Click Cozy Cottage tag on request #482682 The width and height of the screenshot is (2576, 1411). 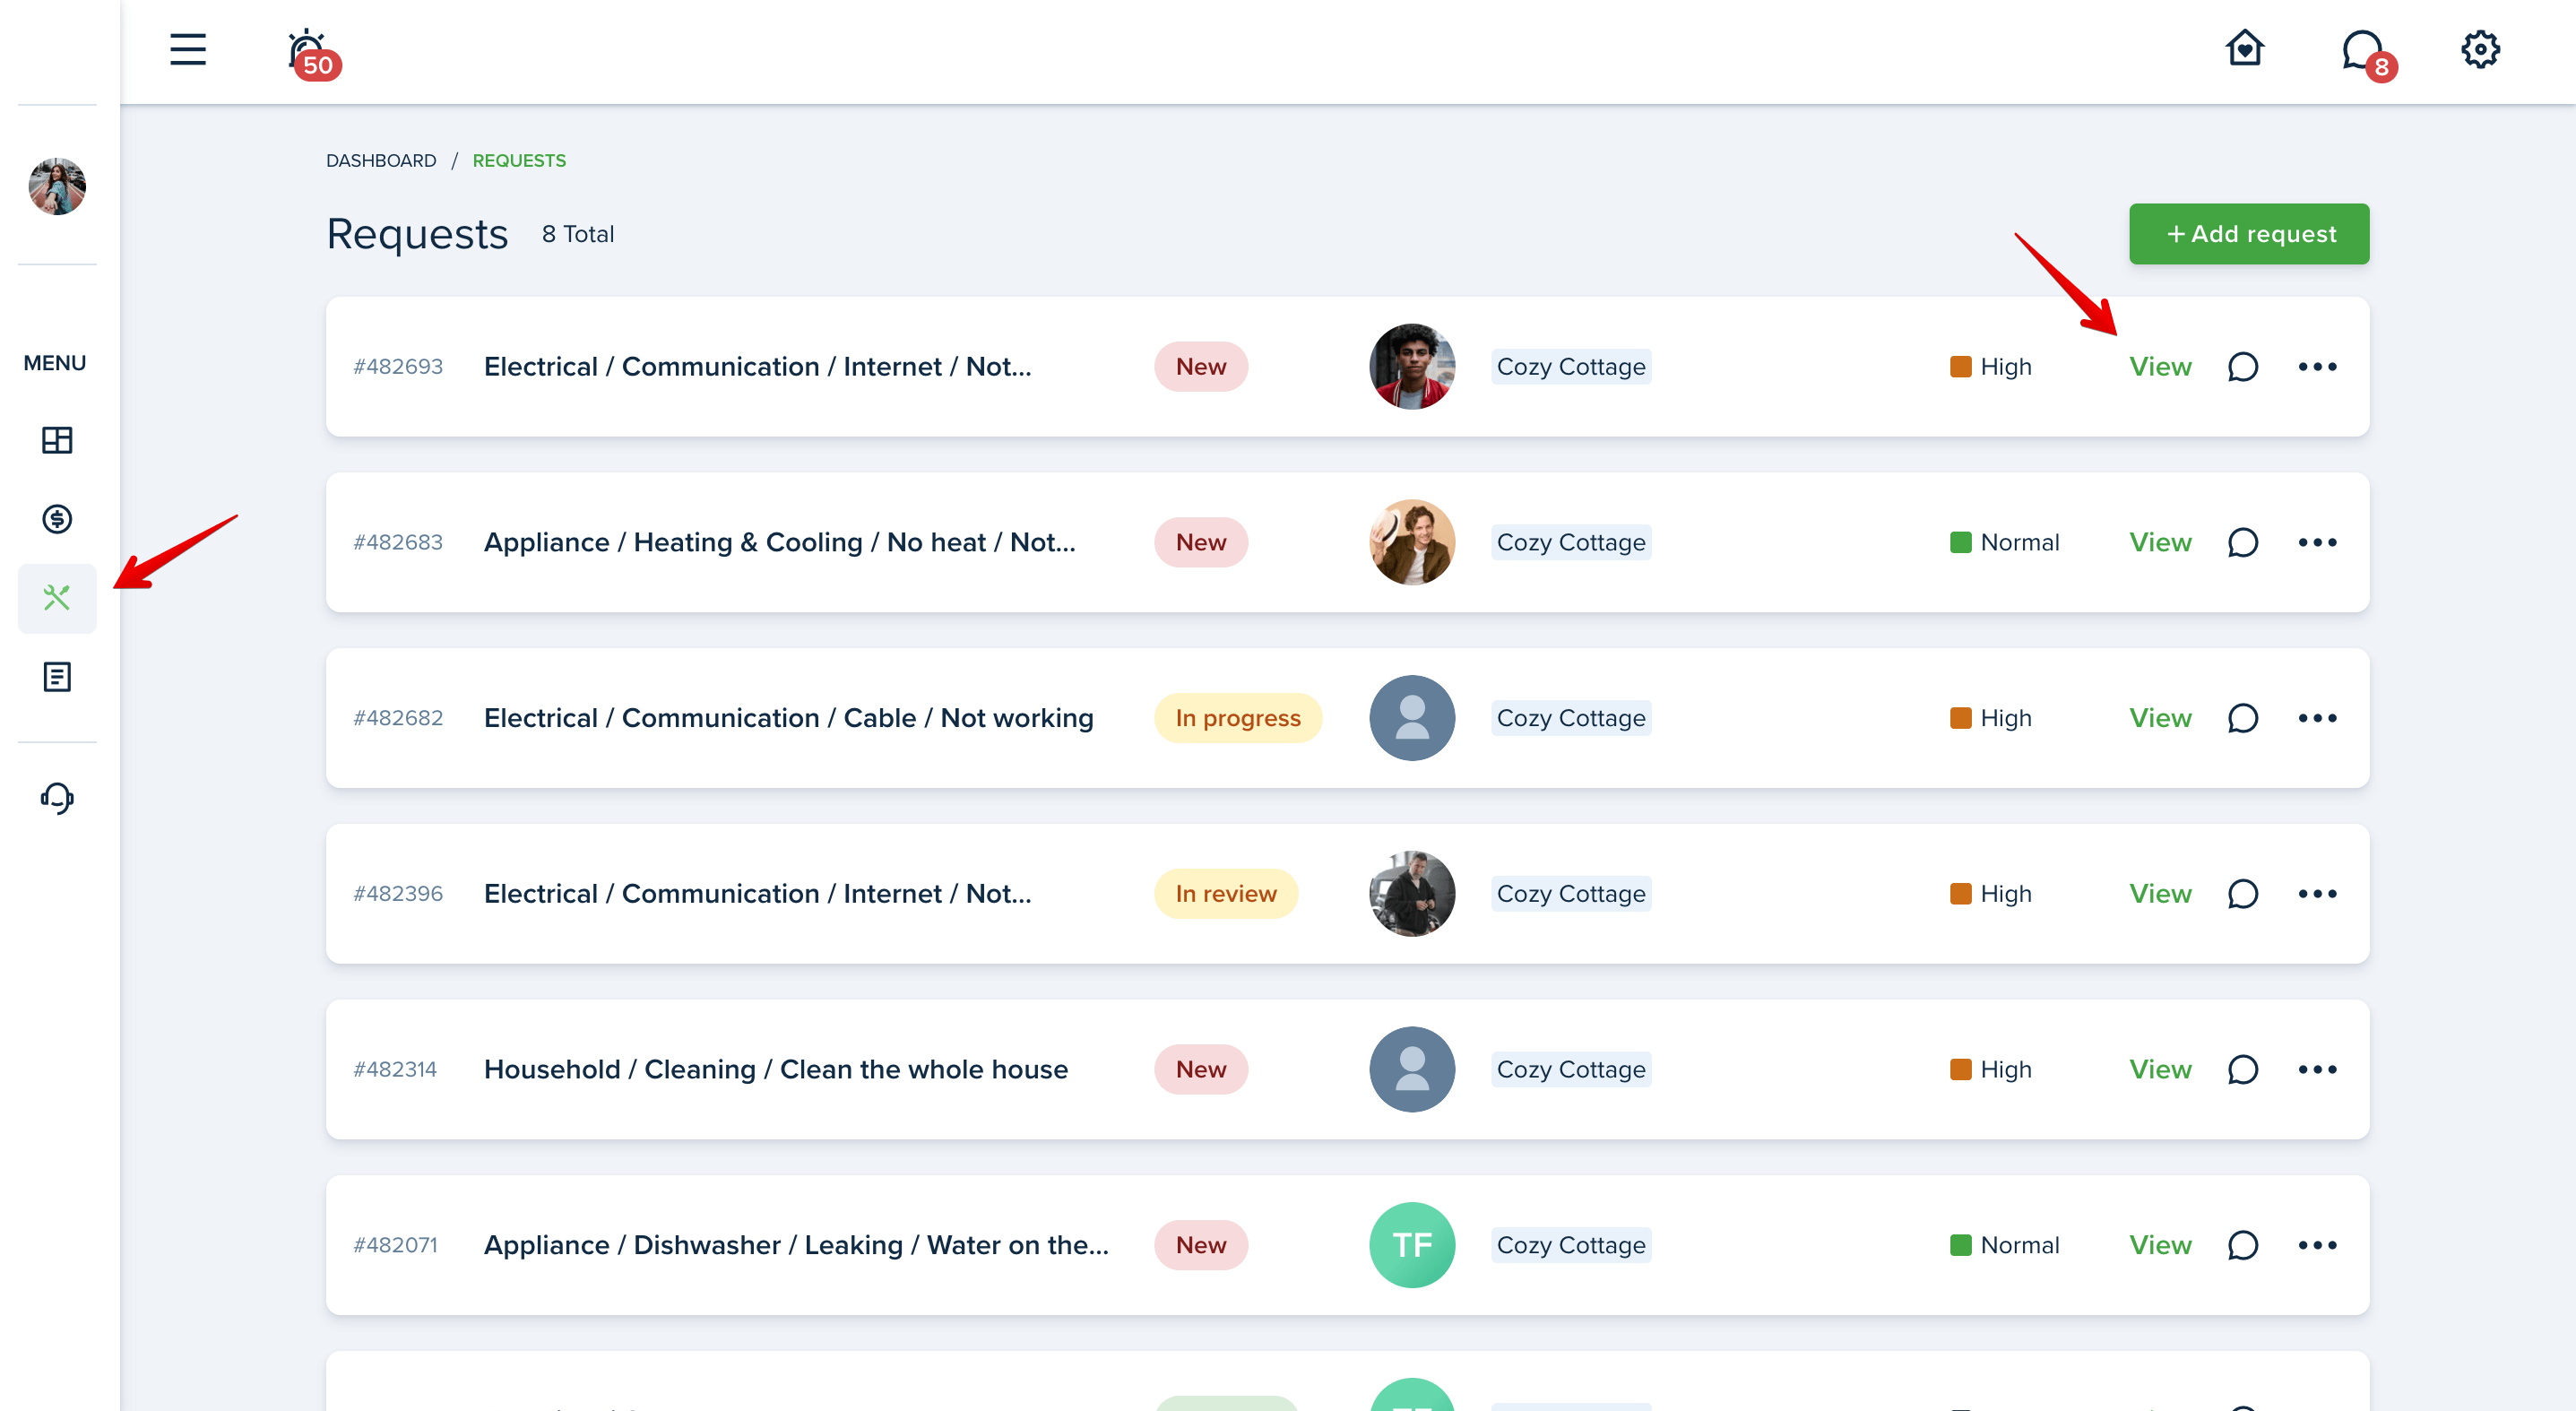click(1571, 719)
